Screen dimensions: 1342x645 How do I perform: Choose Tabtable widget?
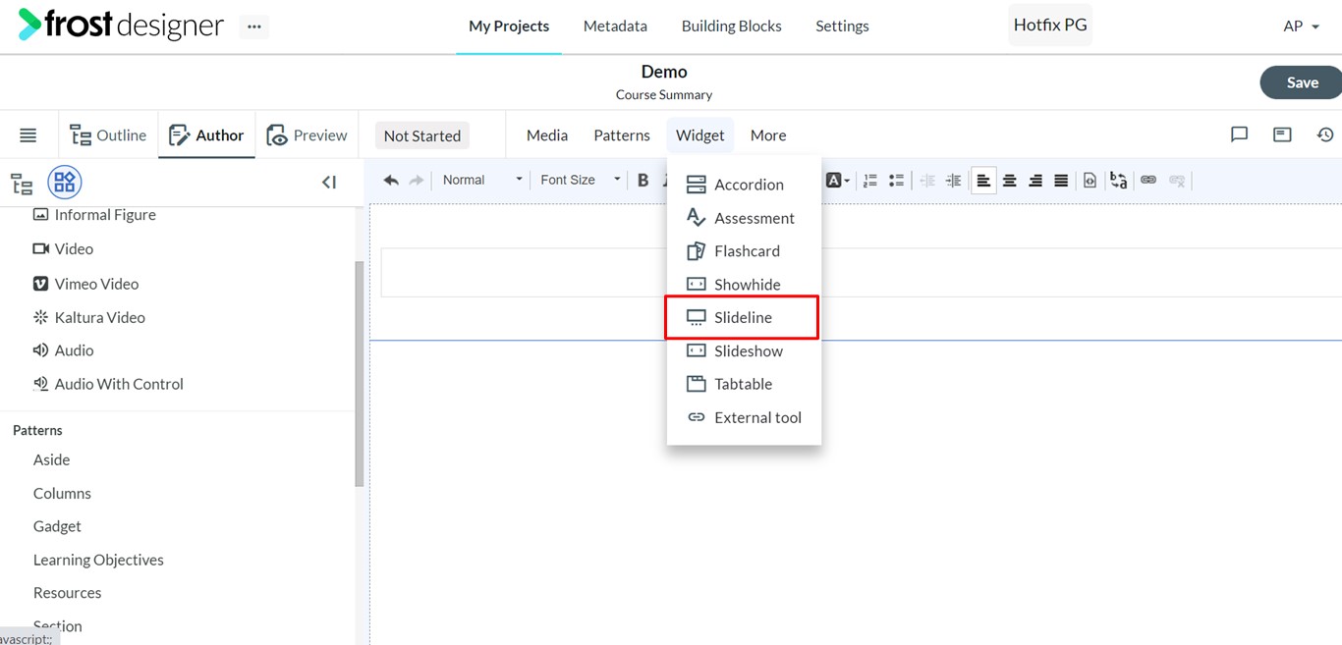tap(744, 384)
